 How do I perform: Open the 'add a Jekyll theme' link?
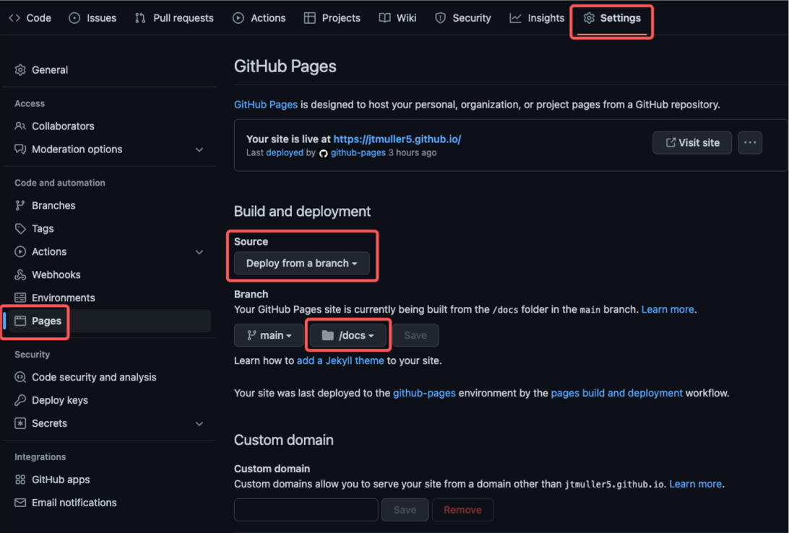[340, 361]
